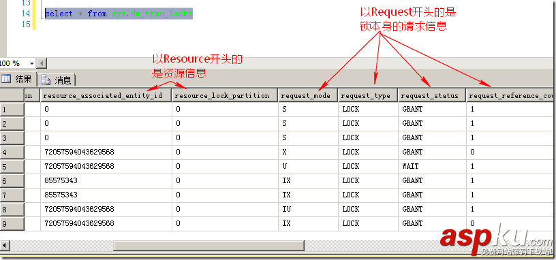Click the LOCK request_type cell in row 3
This screenshot has height=260, width=556.
point(368,137)
